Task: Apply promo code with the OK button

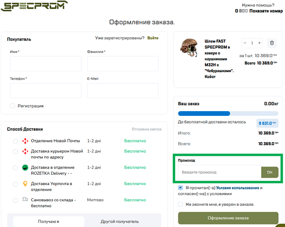Action: click(270, 172)
